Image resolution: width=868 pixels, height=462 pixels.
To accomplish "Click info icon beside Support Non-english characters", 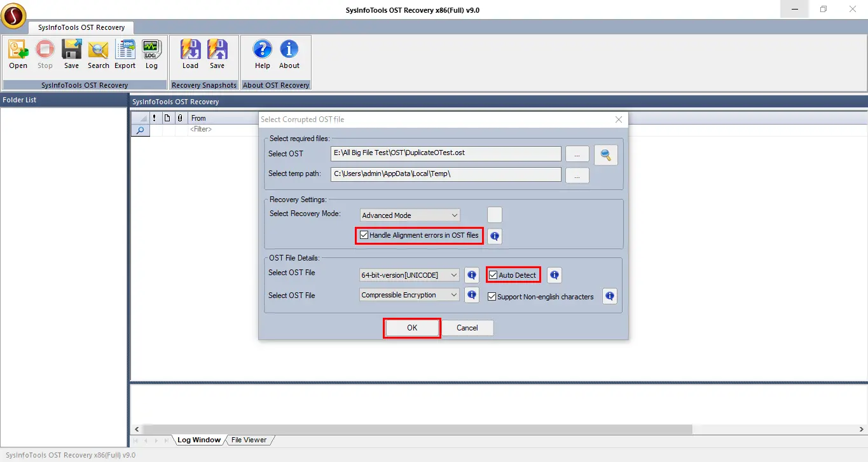I will 609,296.
